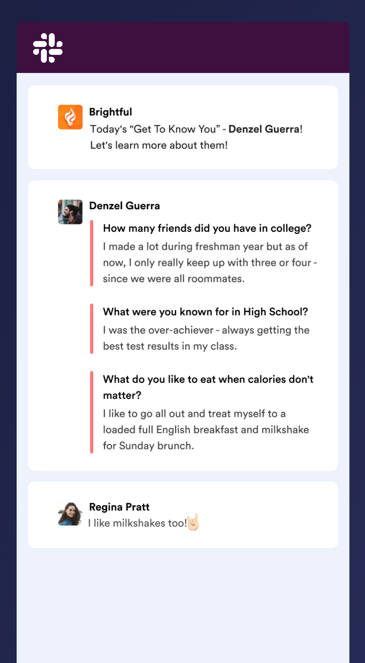Click the rock-on hand emoji
This screenshot has width=365, height=663.
(x=193, y=522)
